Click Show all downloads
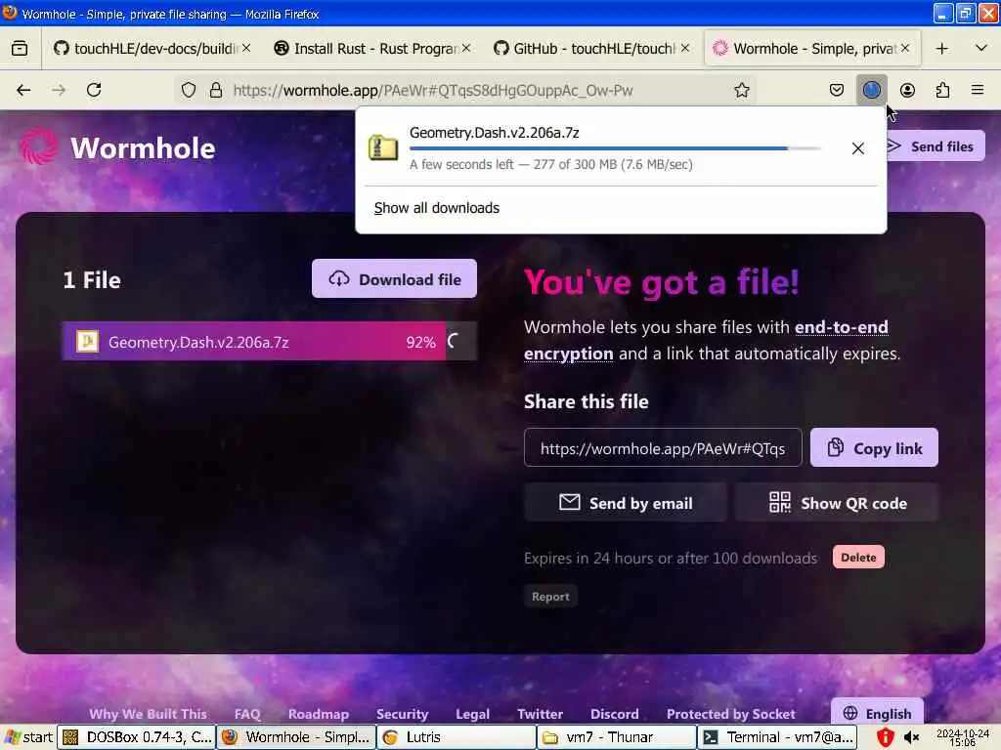This screenshot has height=750, width=1001. tap(437, 208)
